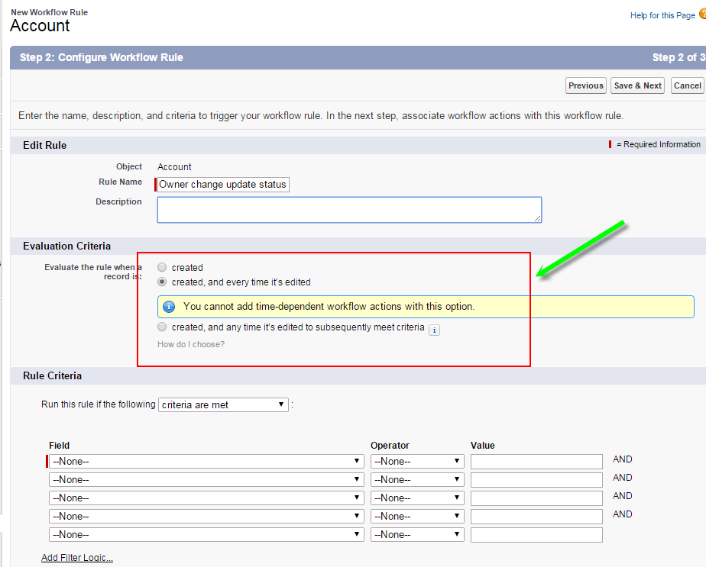Open the 'criteria are met' dropdown

(223, 405)
